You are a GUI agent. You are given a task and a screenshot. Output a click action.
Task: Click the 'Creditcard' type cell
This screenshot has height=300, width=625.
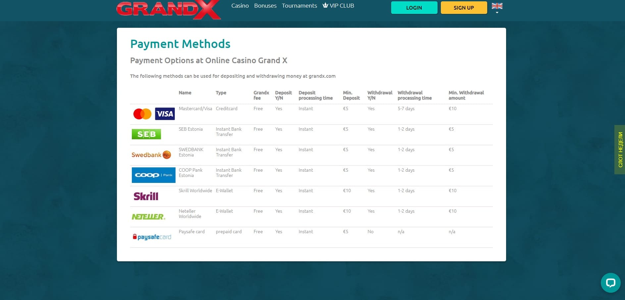click(x=227, y=108)
